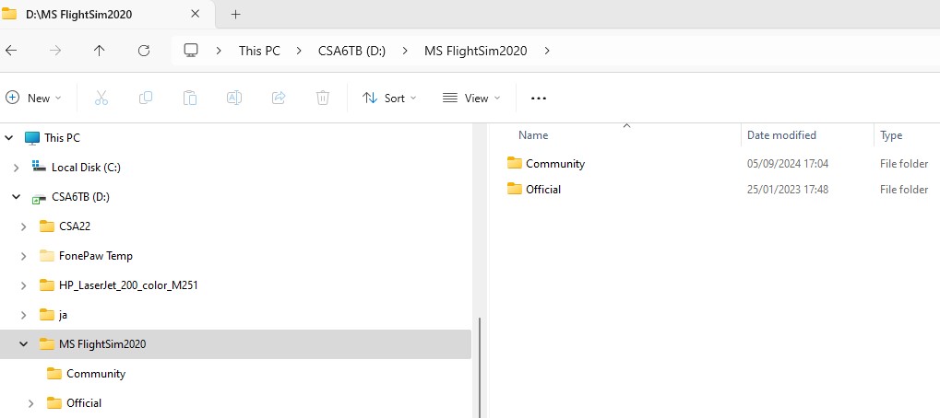
Task: Expand chevron after CSA6TB (D:) breadcrumb
Action: point(405,51)
